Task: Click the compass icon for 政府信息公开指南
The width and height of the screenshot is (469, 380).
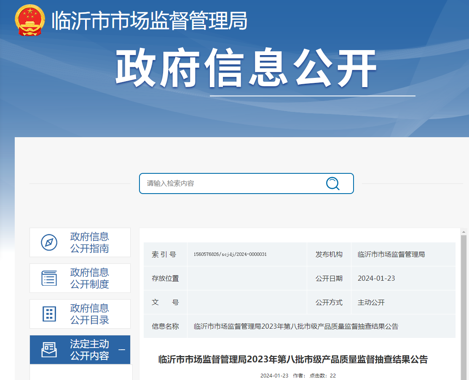Action: tap(49, 242)
